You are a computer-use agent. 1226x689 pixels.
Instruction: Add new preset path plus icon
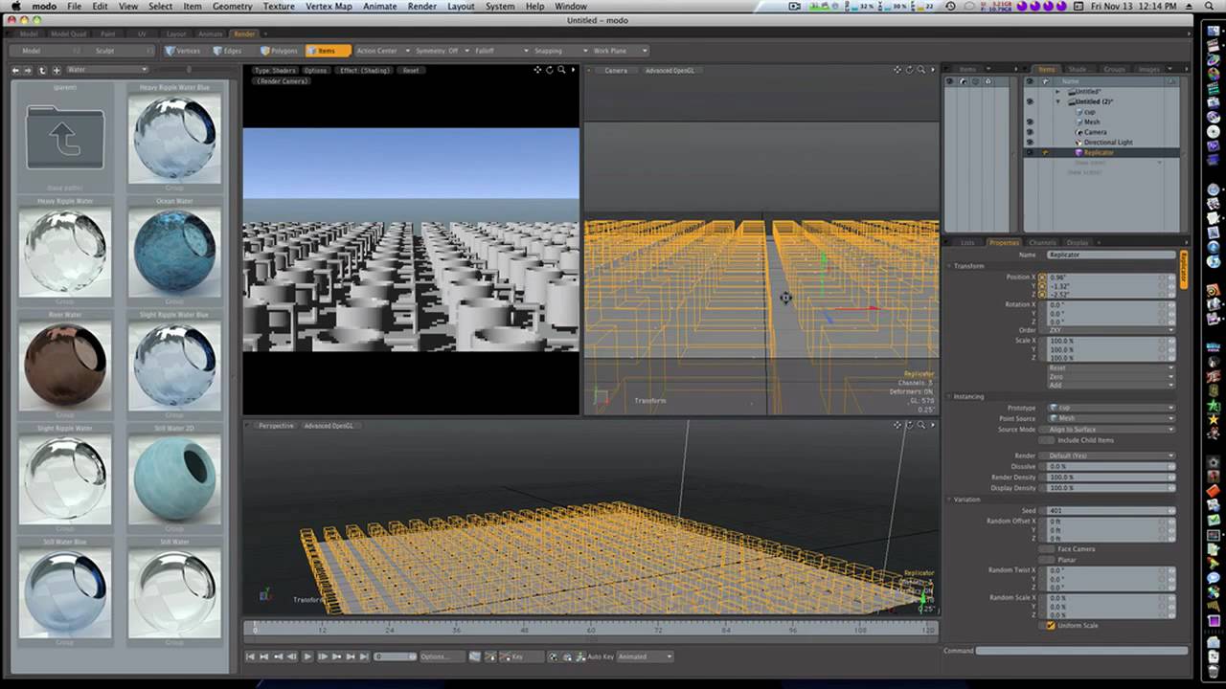pyautogui.click(x=57, y=70)
